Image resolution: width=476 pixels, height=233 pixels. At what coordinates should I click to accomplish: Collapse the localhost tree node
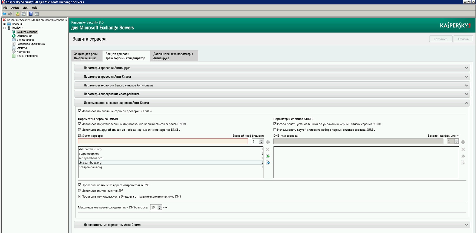coord(4,28)
